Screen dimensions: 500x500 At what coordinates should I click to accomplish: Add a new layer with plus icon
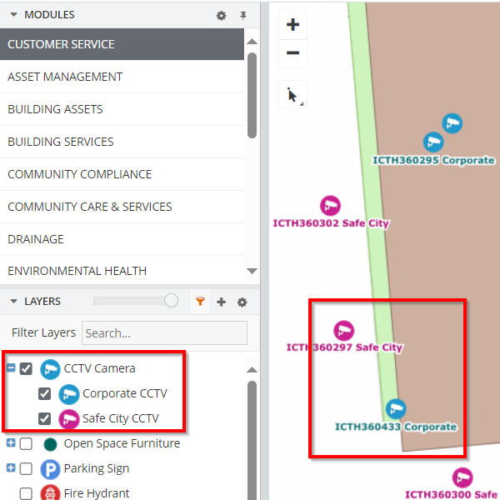pyautogui.click(x=222, y=302)
